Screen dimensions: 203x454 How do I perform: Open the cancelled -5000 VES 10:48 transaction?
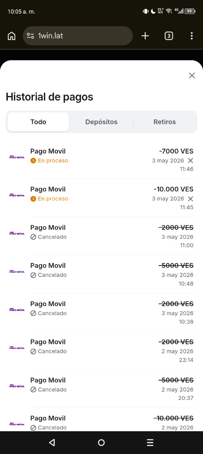101,274
